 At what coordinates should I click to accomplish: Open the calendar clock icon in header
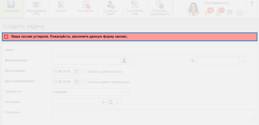tap(229, 13)
